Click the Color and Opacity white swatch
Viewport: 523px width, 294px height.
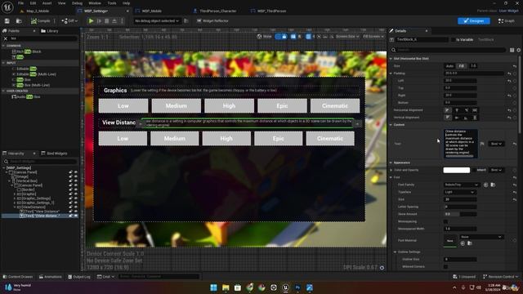456,170
